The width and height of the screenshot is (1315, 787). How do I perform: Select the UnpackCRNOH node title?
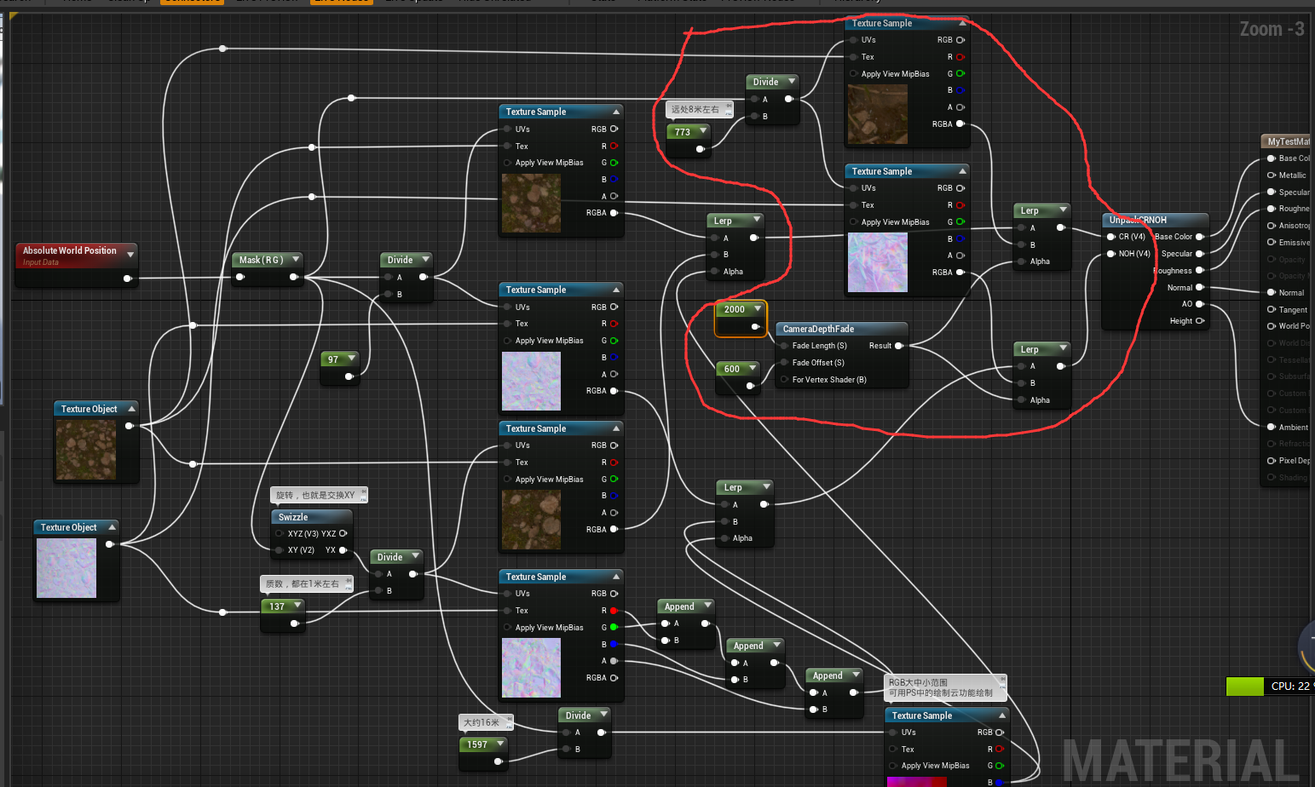1138,220
